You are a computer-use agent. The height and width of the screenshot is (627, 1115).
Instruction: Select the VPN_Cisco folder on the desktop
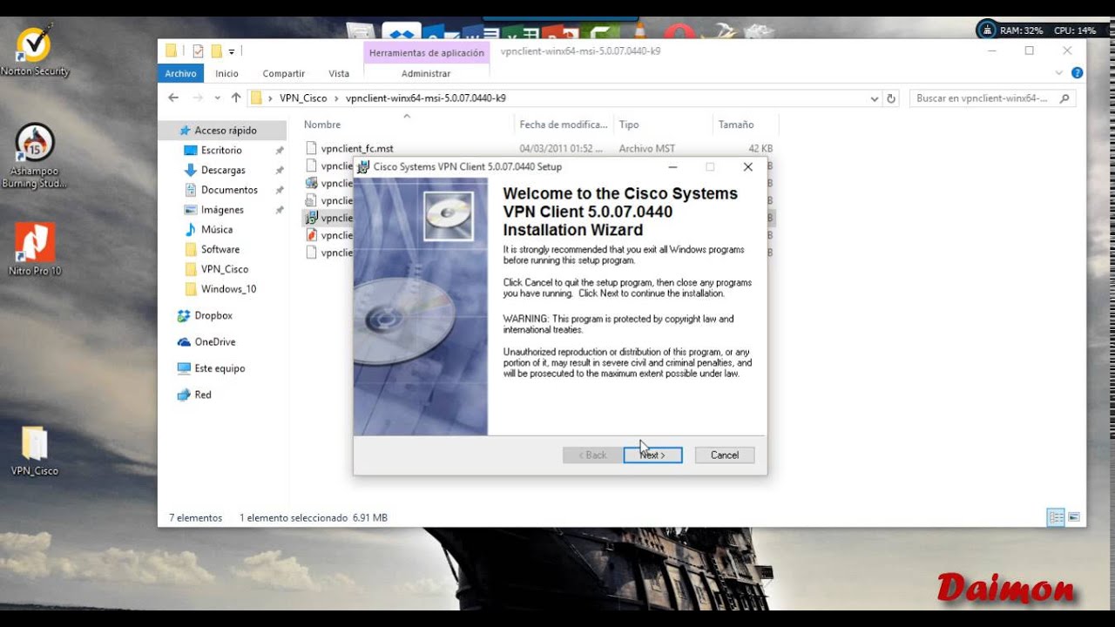click(x=35, y=451)
